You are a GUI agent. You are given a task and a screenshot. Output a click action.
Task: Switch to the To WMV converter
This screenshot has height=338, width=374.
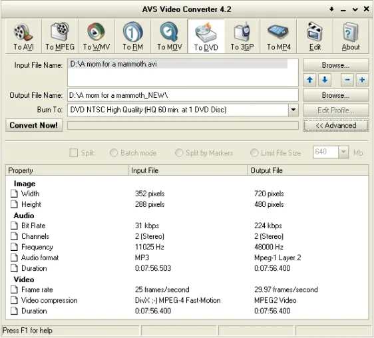point(96,36)
